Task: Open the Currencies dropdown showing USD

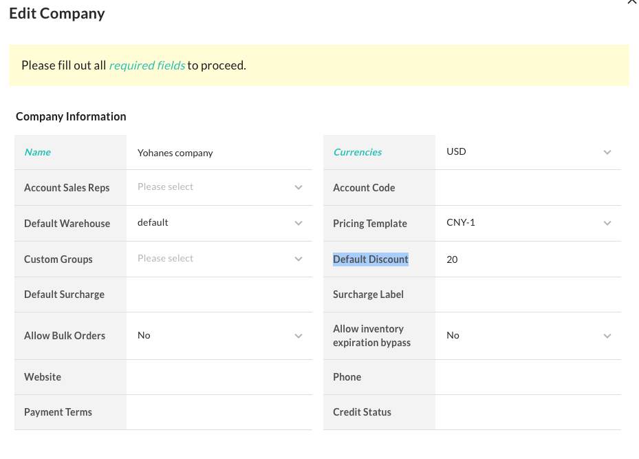Action: tap(528, 152)
